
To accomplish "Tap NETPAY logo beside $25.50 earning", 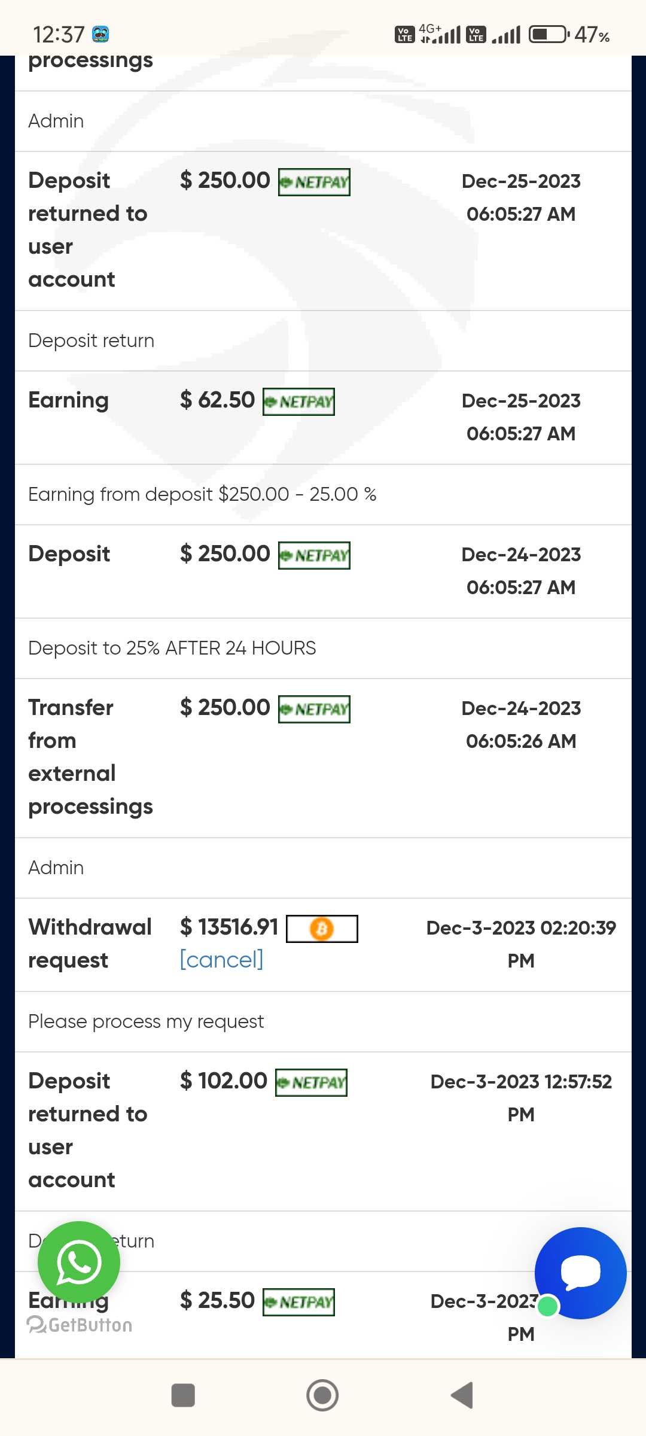I will [x=298, y=1302].
